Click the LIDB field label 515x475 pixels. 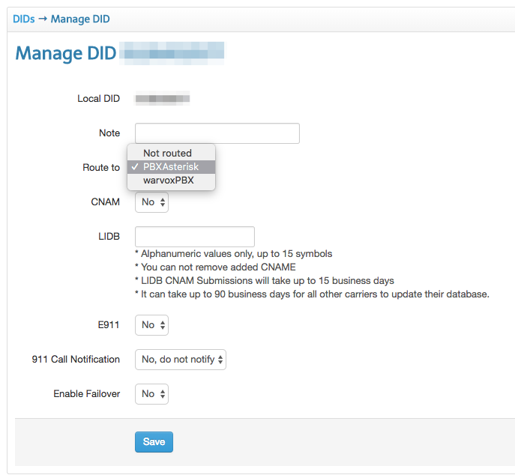108,236
